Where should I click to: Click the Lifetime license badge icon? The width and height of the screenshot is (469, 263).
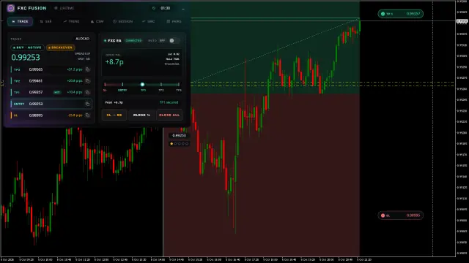coord(56,8)
